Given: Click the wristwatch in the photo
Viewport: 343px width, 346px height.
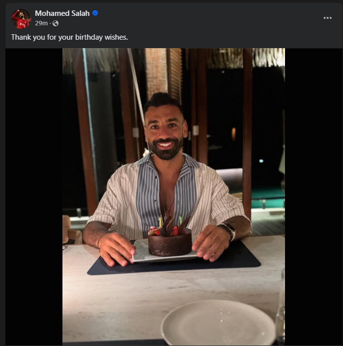Looking at the screenshot, I should (229, 230).
